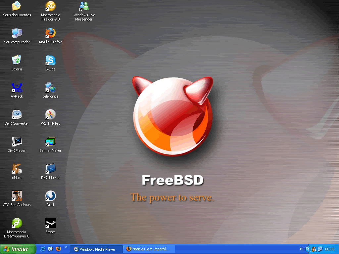
Task: Select the Mozilla Firefox desktop shortcut
Action: click(x=50, y=33)
